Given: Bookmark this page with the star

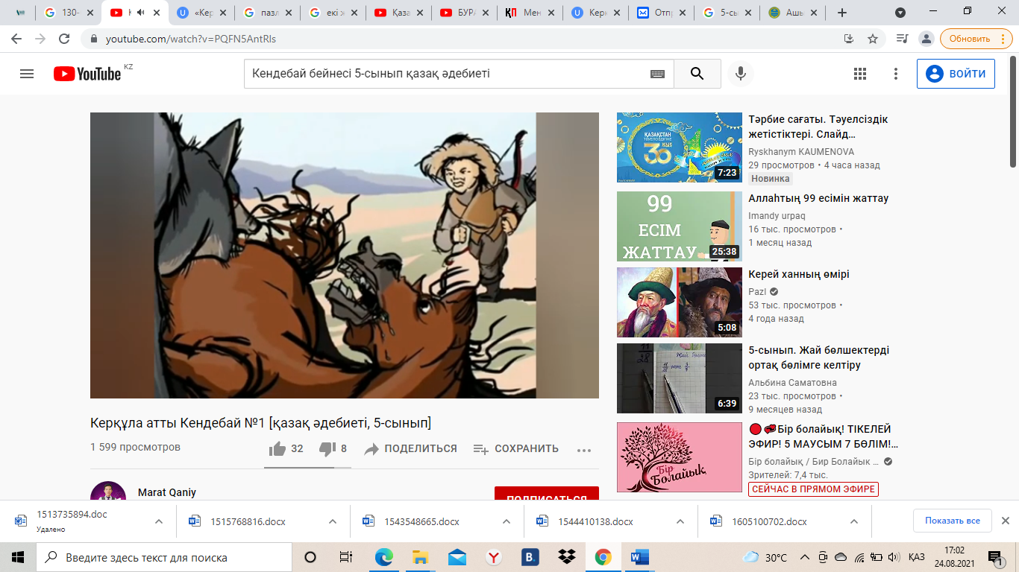Looking at the screenshot, I should coord(872,39).
